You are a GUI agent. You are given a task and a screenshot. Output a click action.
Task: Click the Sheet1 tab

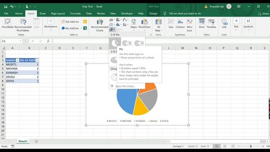(x=23, y=141)
